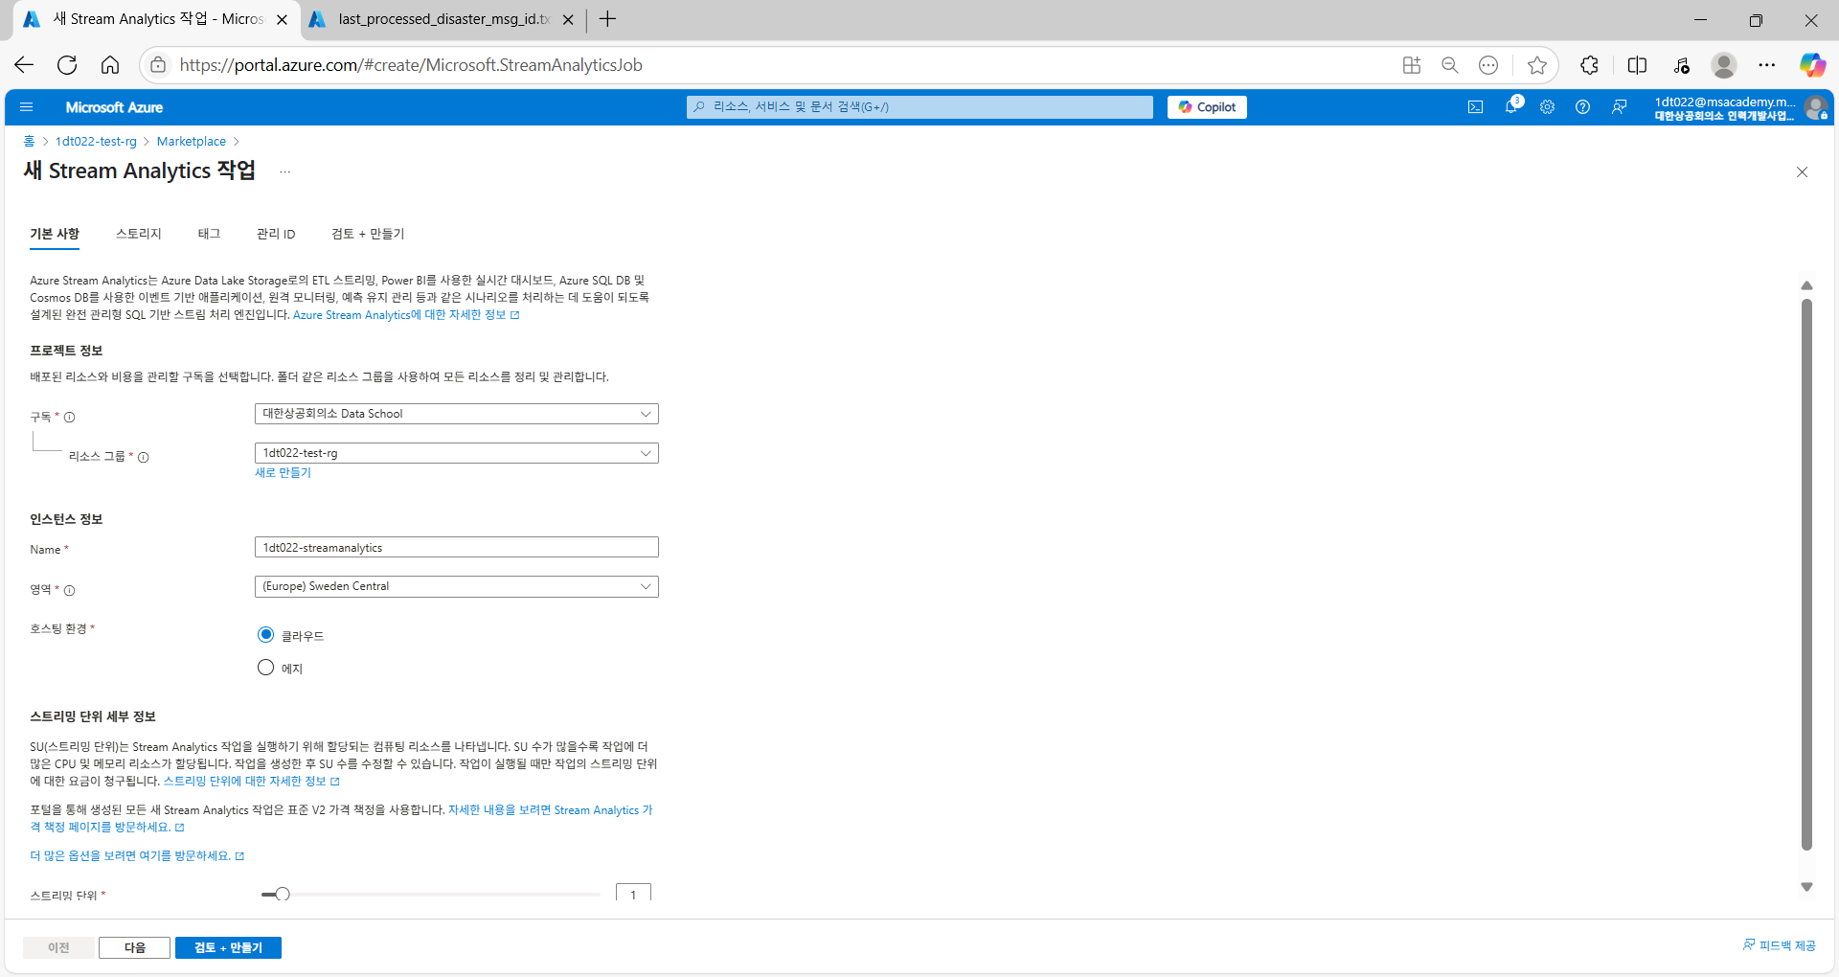This screenshot has width=1839, height=977.
Task: Switch to the 스토리지 tab
Action: point(139,234)
